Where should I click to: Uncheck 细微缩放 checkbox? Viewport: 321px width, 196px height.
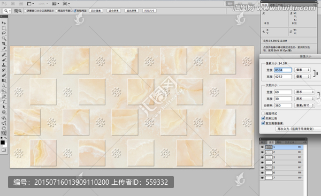(x=75, y=11)
